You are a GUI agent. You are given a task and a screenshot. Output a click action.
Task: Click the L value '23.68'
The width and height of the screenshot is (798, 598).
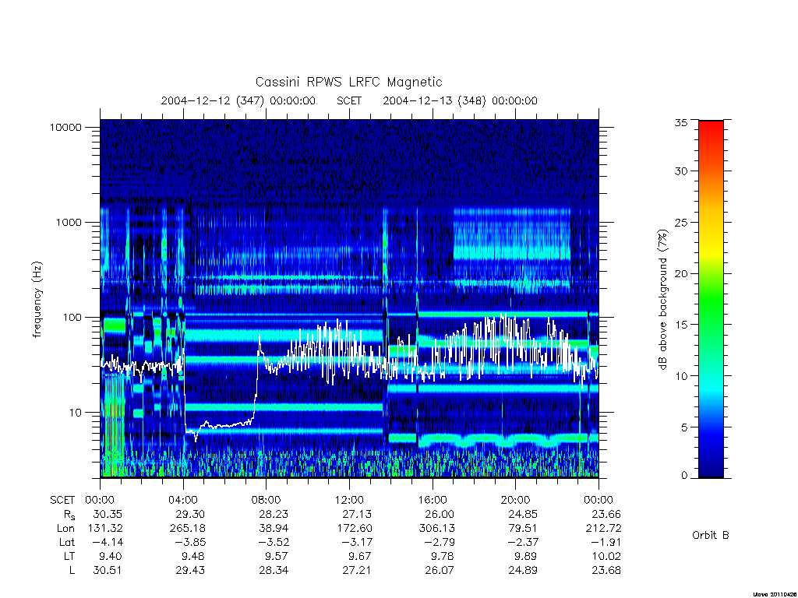coord(606,570)
